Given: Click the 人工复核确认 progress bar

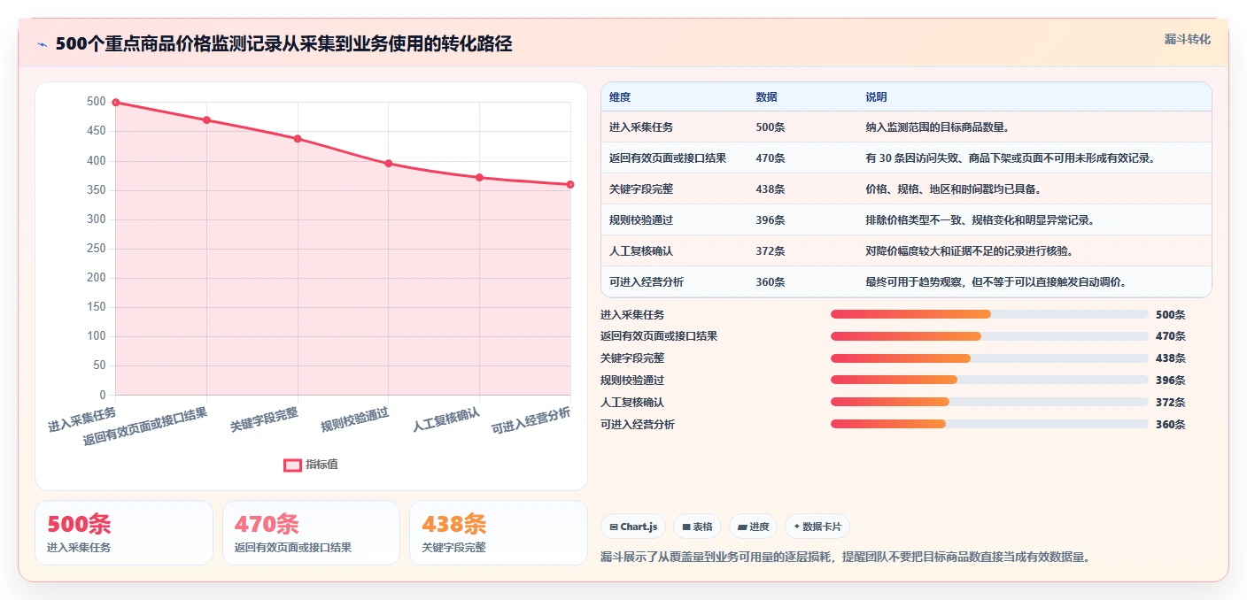Looking at the screenshot, I should 989,402.
